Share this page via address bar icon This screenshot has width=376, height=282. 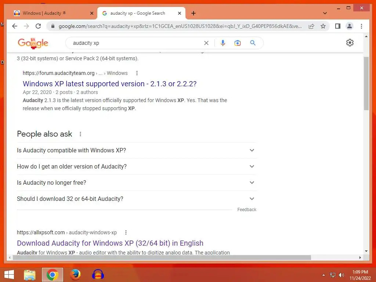(x=311, y=26)
